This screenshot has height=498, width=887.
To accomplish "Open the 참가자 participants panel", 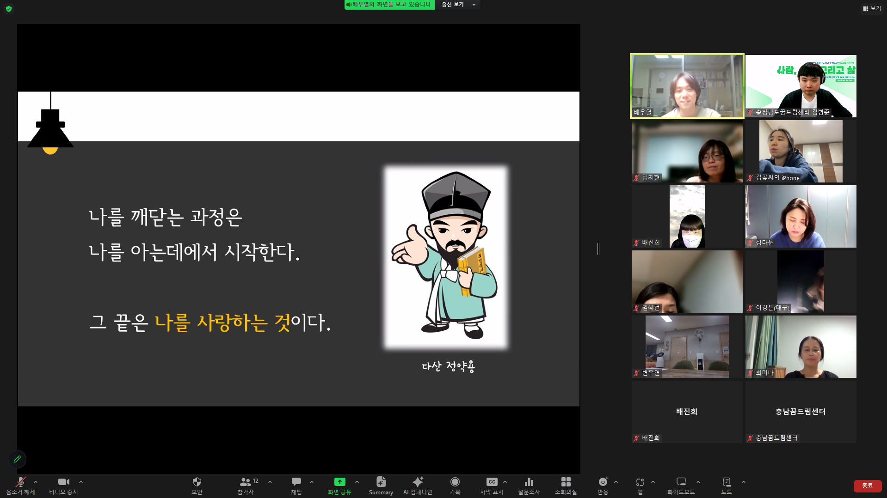I will coord(246,485).
